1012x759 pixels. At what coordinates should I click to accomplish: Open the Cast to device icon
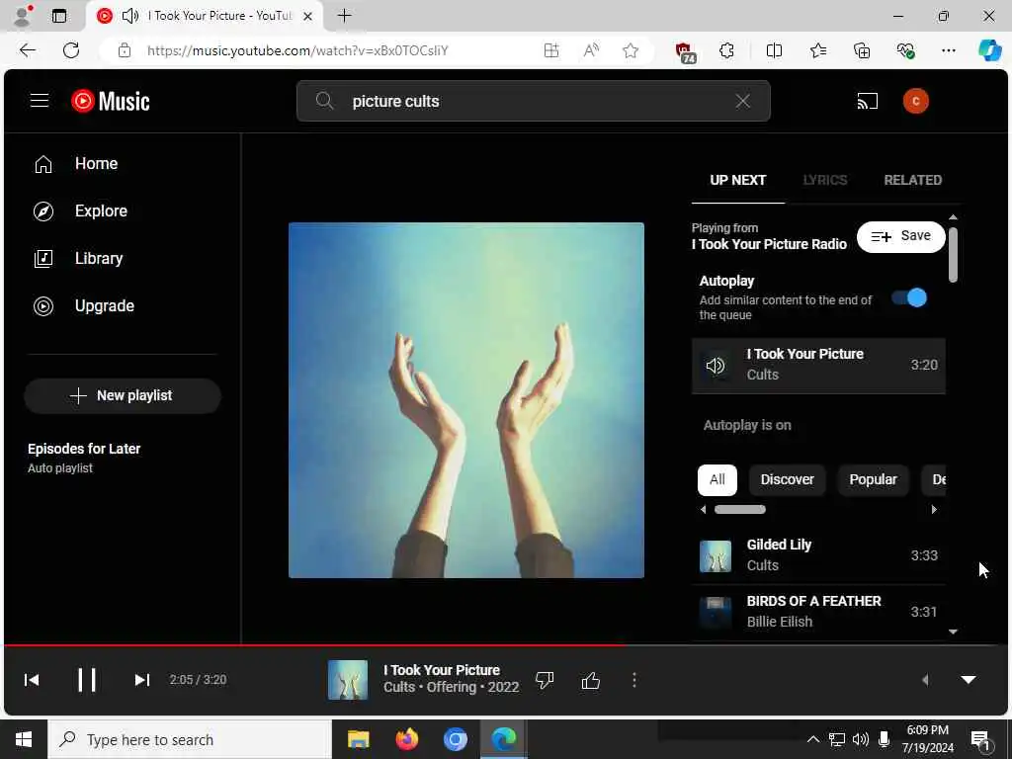click(x=867, y=102)
